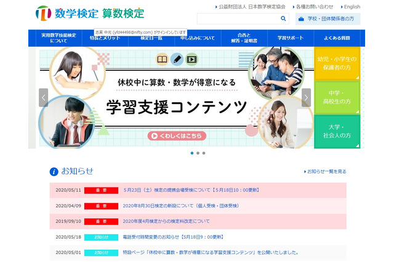Click the pencil icon in banner
The height and width of the screenshot is (262, 394).
pyautogui.click(x=177, y=60)
